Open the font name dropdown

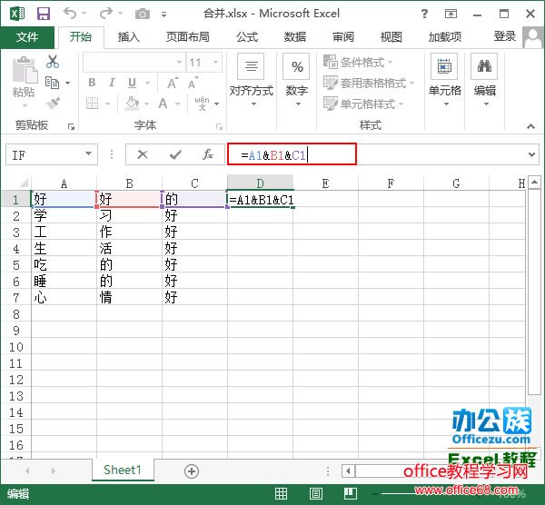click(179, 62)
